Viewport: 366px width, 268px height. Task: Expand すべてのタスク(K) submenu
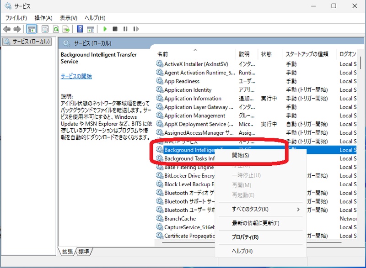coord(261,209)
